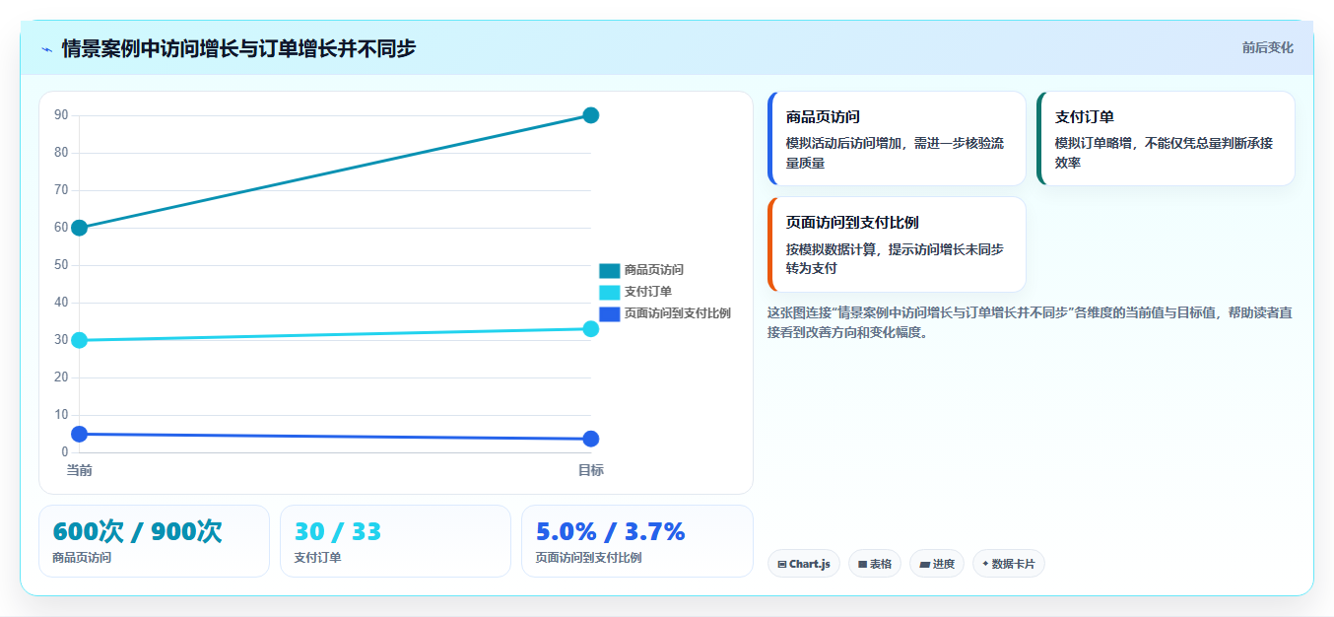Click text 模拟订单略增，不能仅凭总量判断承接效率
Screen dimensions: 1334x617
1164,153
